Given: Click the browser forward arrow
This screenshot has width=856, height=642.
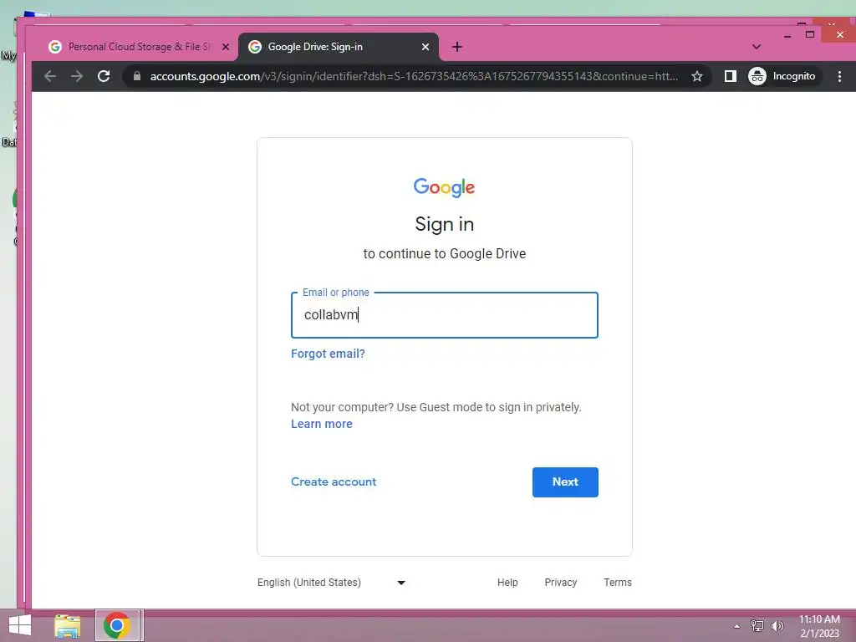Looking at the screenshot, I should click(77, 76).
